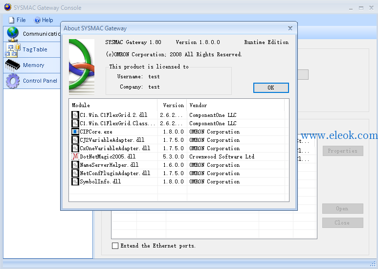This screenshot has width=378, height=269.
Task: Minimize the SYSMAC Gateway Console window
Action: (x=351, y=8)
